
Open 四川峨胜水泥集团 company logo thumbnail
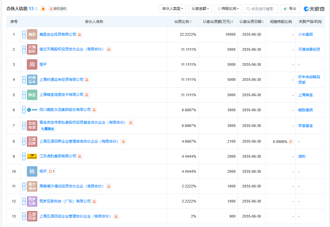coord(32,110)
